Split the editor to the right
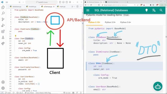 tap(77, 7)
